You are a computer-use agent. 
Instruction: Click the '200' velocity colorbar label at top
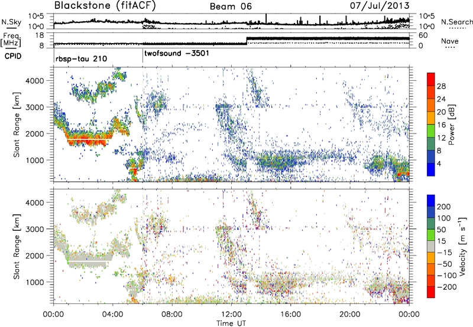(x=444, y=207)
